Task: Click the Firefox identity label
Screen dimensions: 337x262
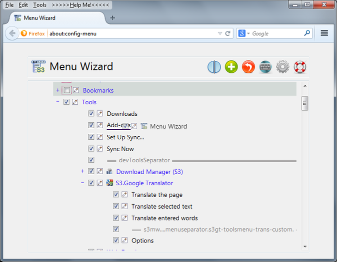Action: [36, 34]
